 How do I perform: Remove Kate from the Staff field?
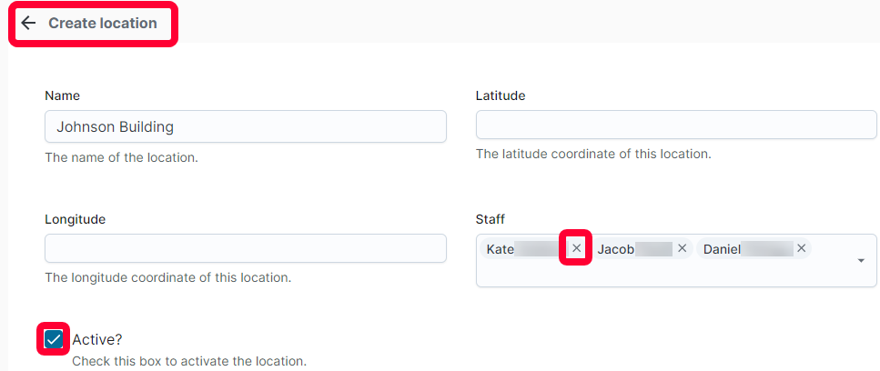coord(576,248)
